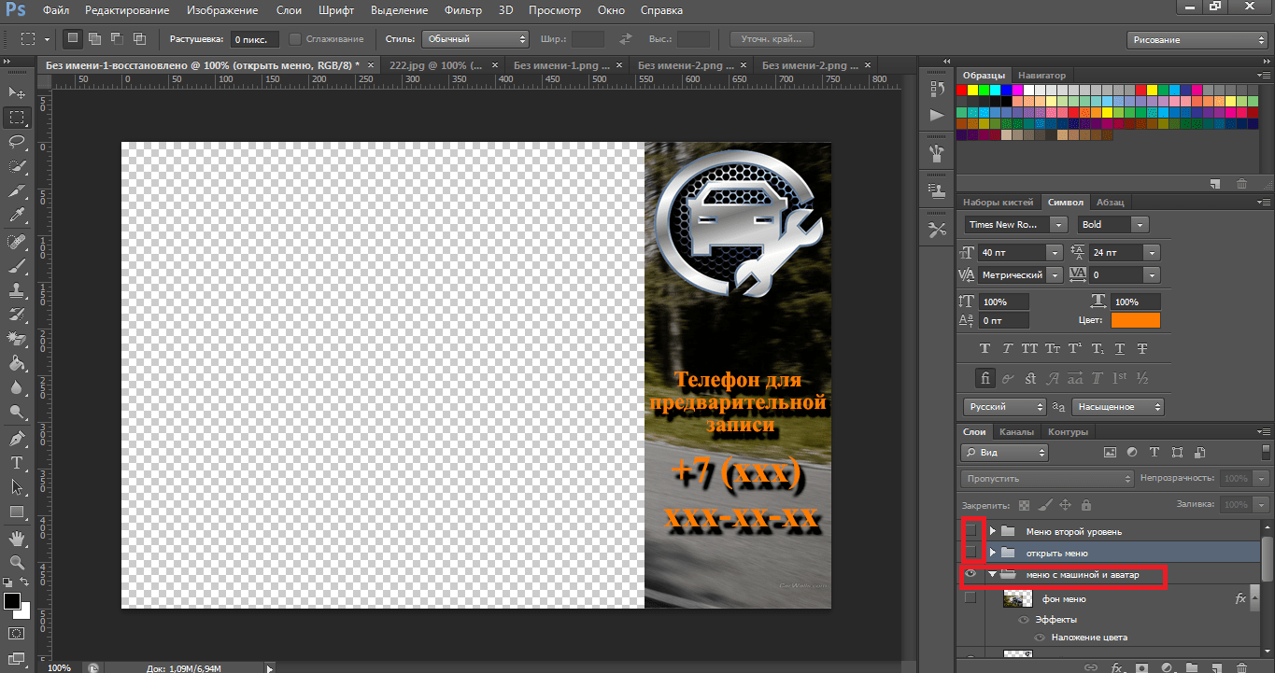1275x673 pixels.
Task: Open the Стиль dropdown set to Обычный
Action: pos(475,39)
